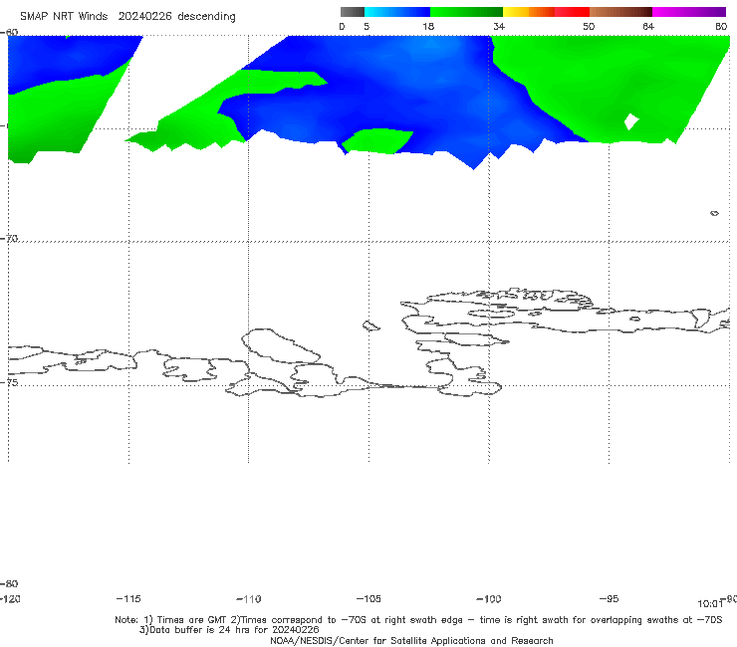Click the latitude label -70

coord(9,239)
